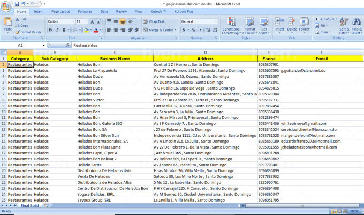364x215 pixels.
Task: Select cell with g.gottardo@claro.net.do
Action: pos(322,70)
